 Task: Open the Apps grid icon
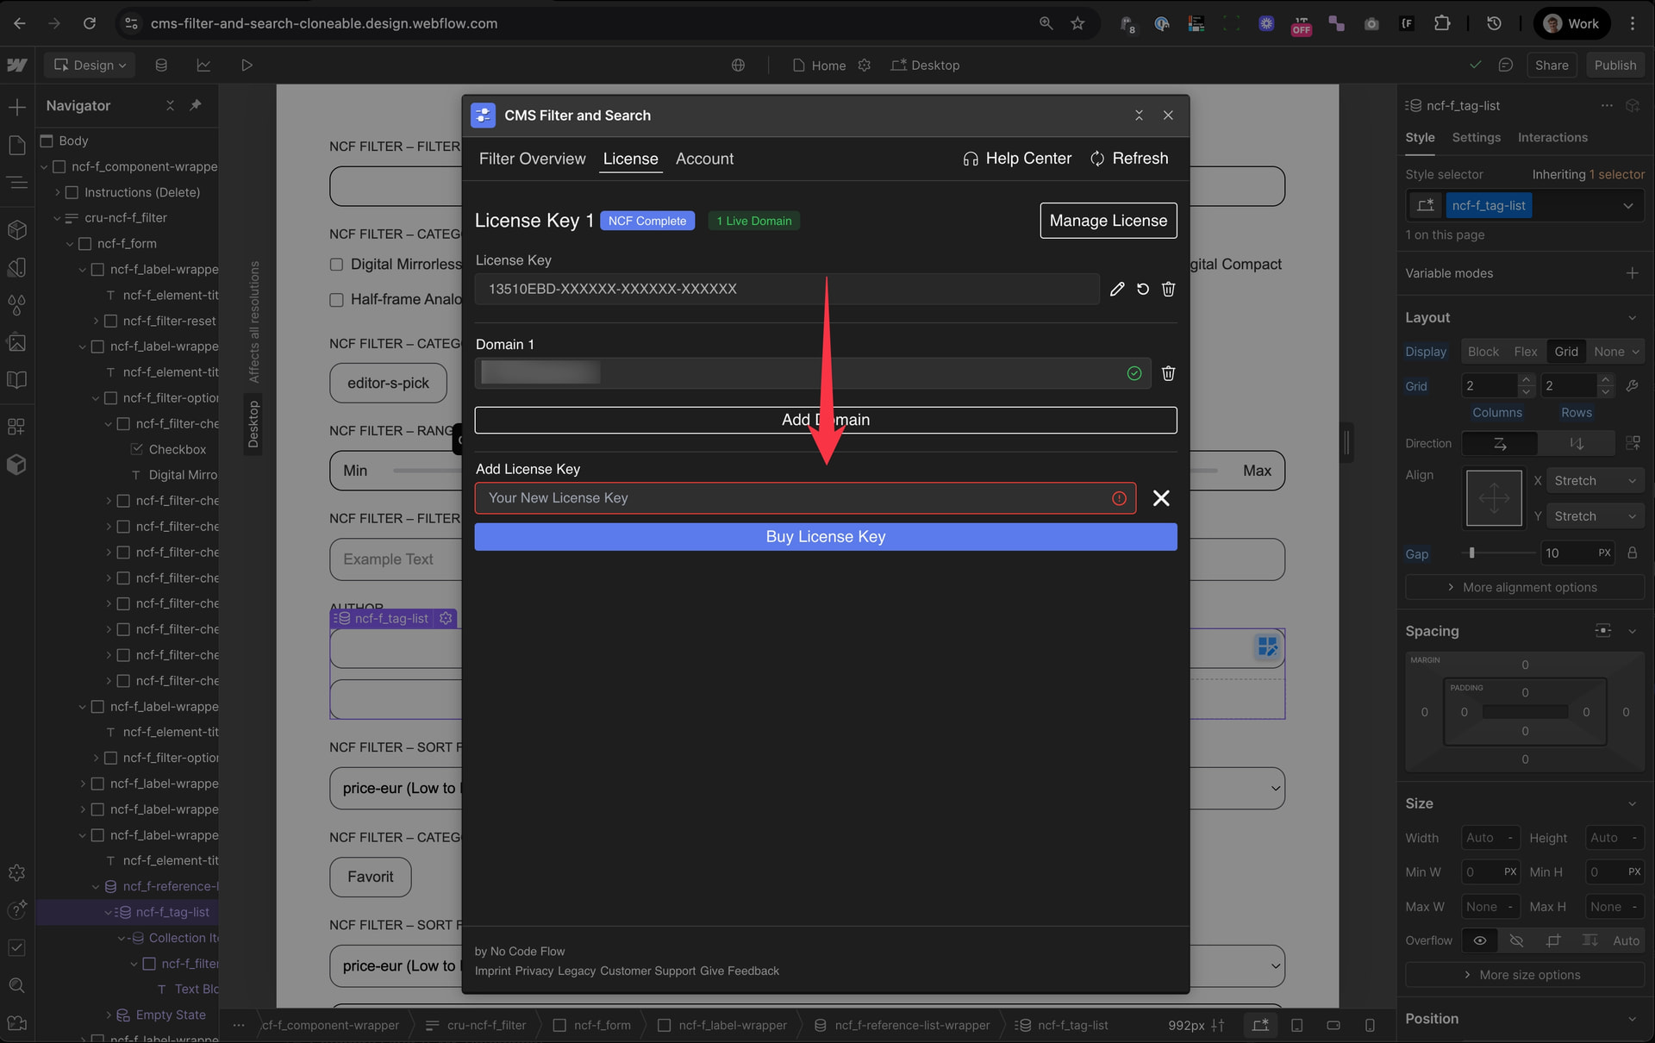tap(16, 427)
